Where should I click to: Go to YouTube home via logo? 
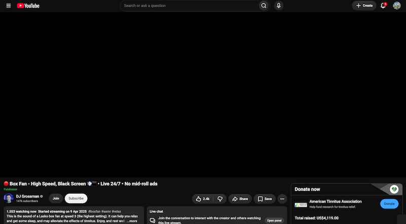[x=28, y=6]
